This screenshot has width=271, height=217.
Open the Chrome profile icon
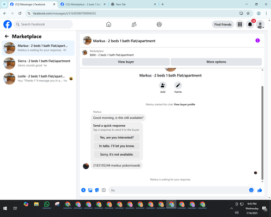259,14
